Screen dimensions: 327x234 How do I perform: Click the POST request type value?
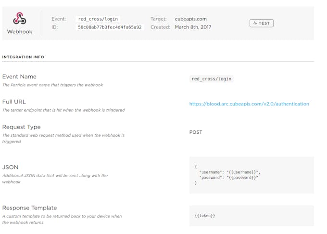click(x=196, y=132)
